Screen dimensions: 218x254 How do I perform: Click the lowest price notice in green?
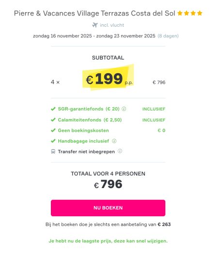click(x=108, y=241)
